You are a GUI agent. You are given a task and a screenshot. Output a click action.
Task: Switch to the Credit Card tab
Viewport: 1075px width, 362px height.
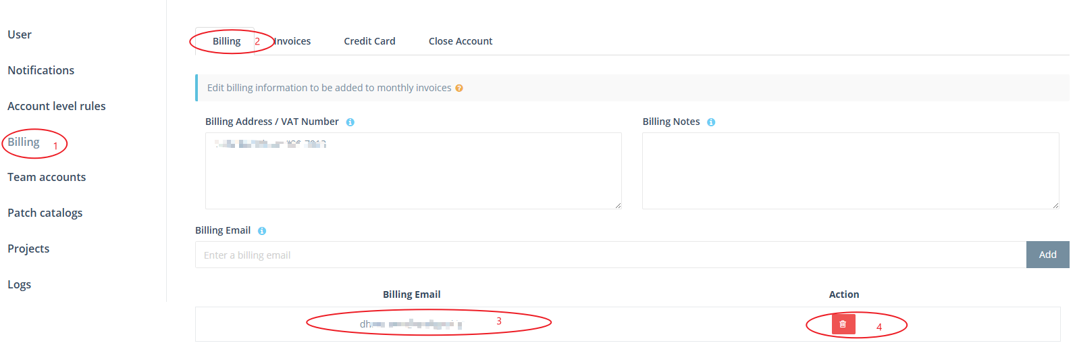point(369,41)
